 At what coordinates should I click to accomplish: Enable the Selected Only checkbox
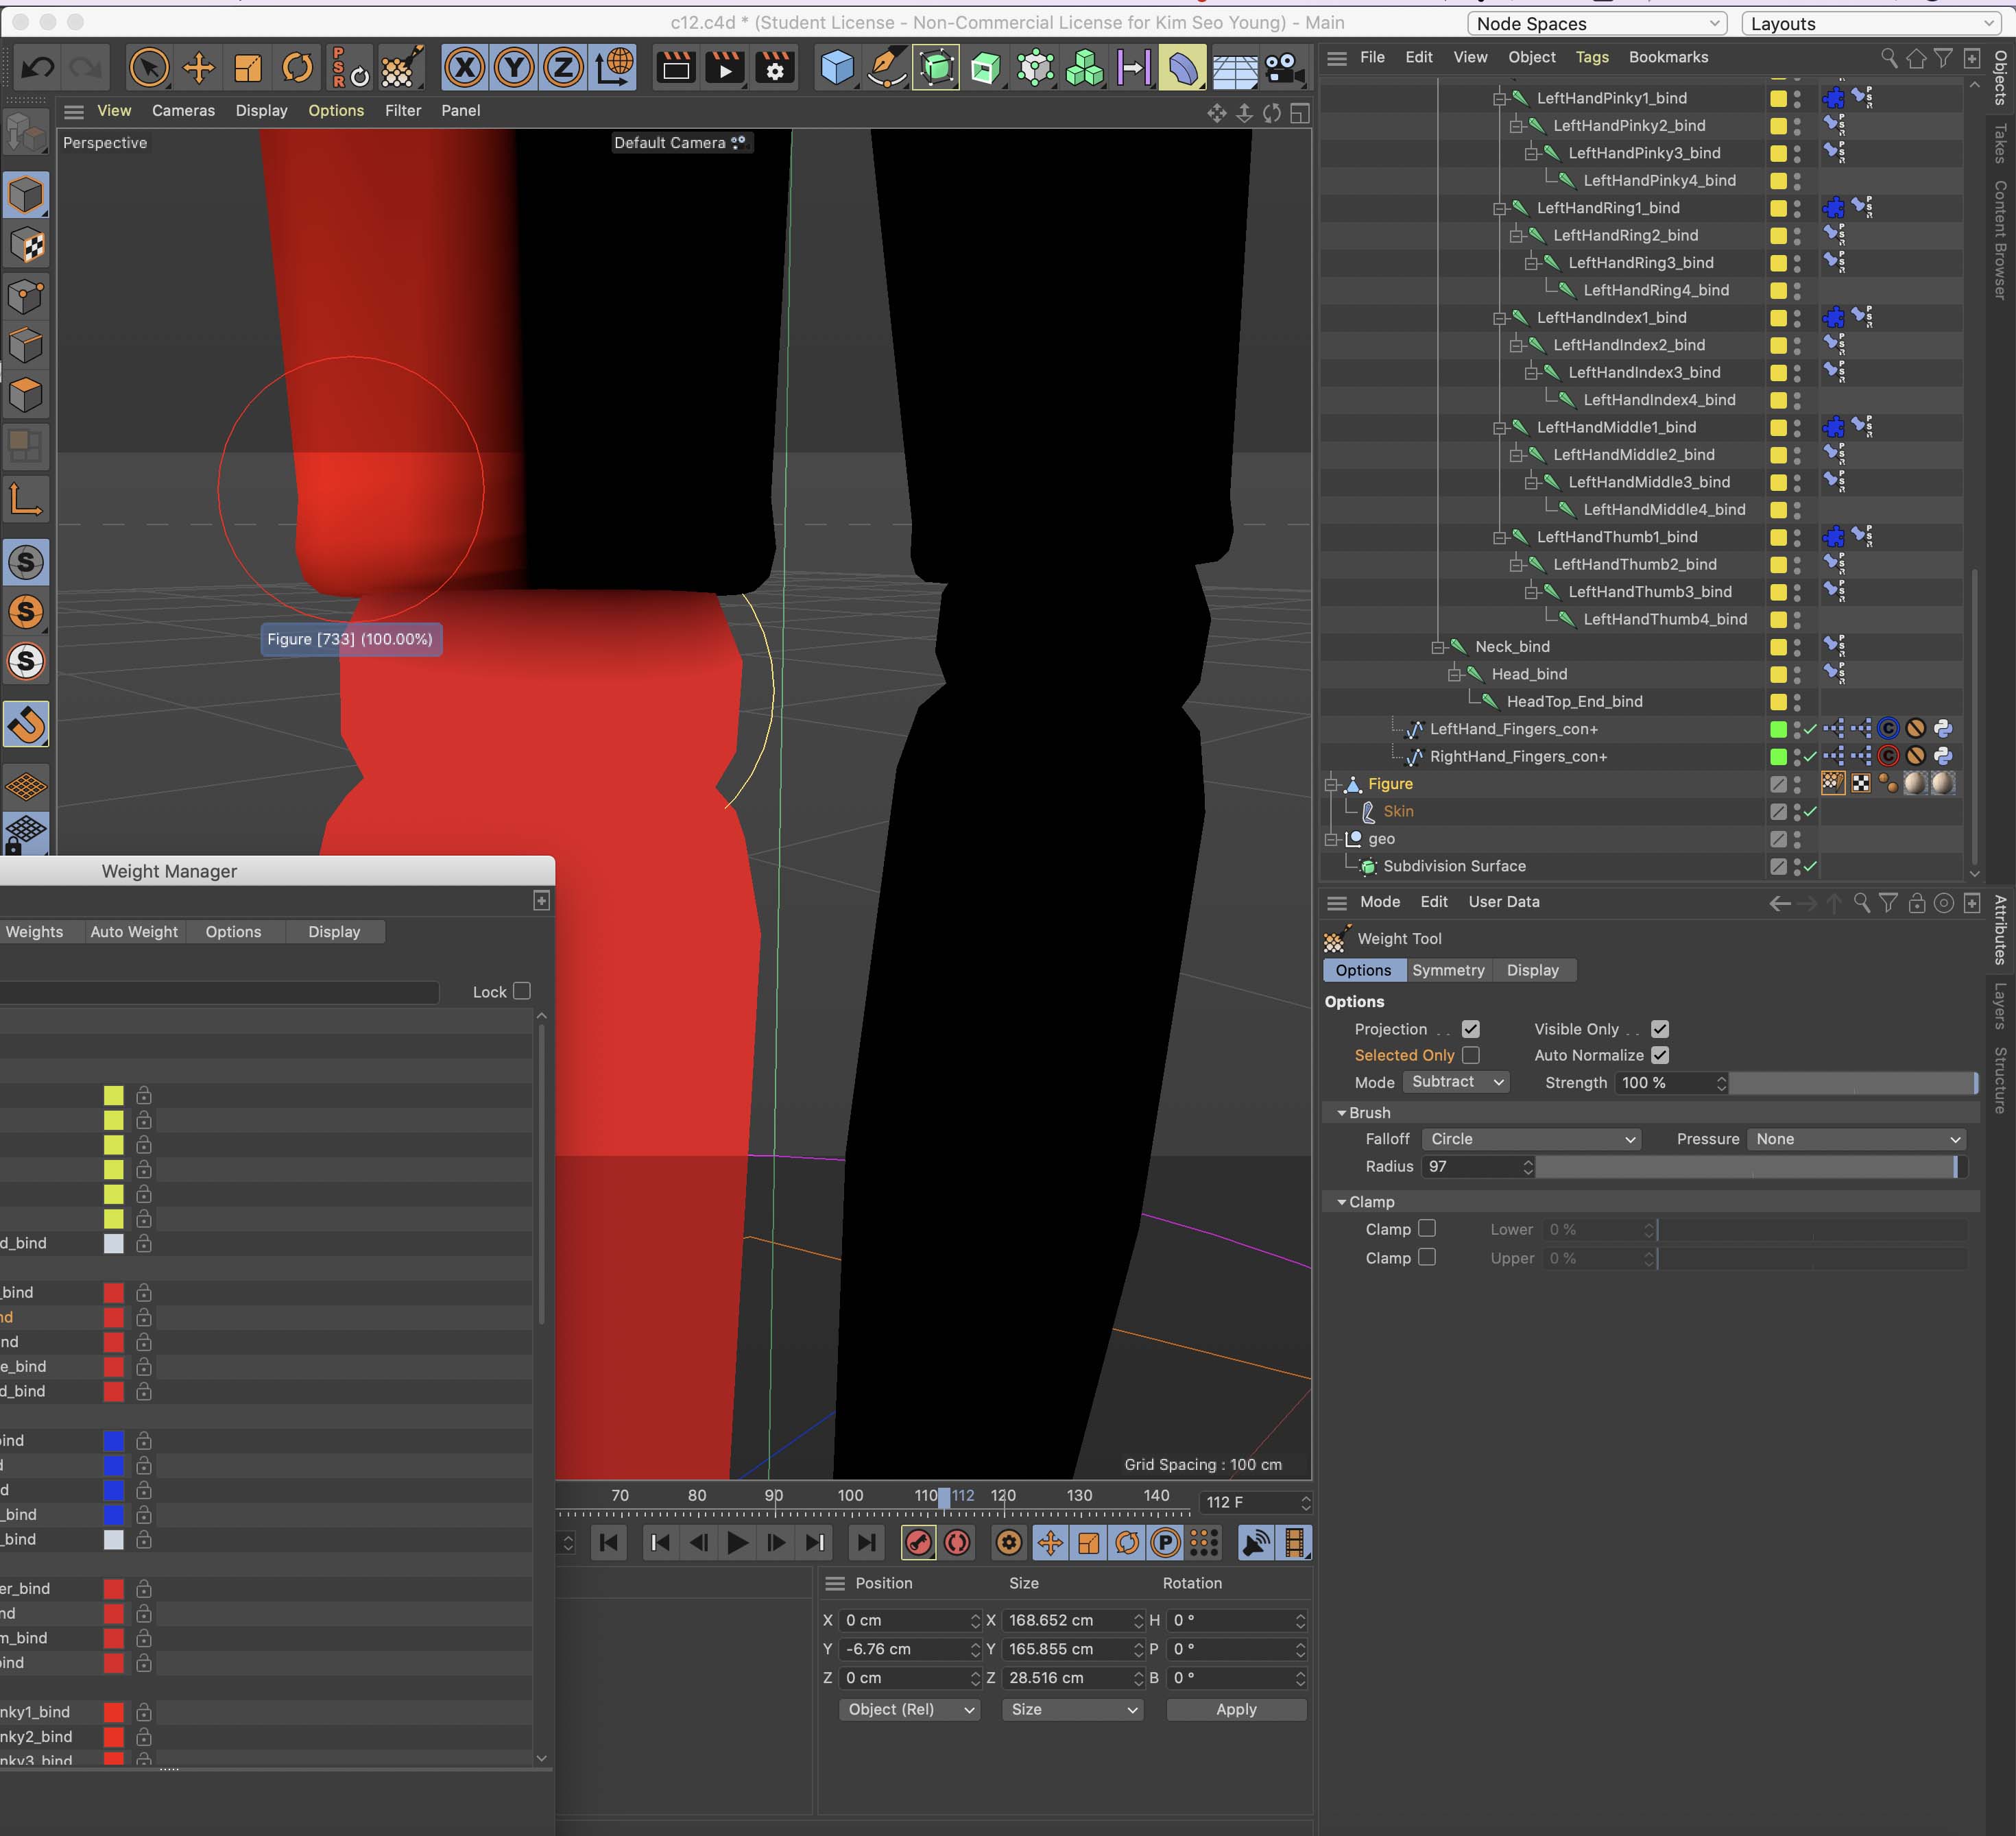1470,1055
